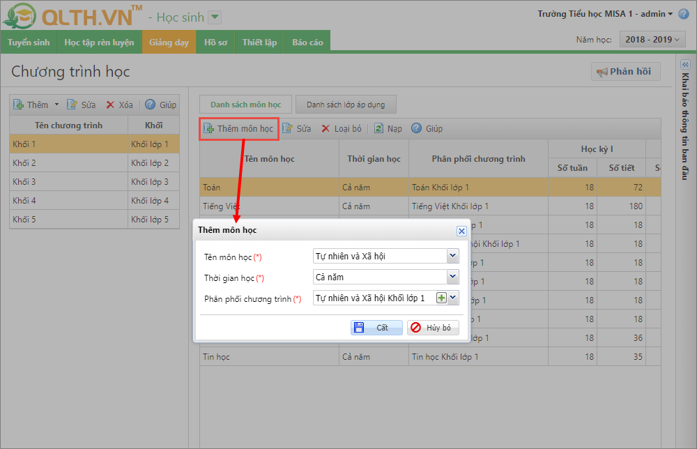
Task: Click the 72 Số tiết value
Action: click(638, 187)
